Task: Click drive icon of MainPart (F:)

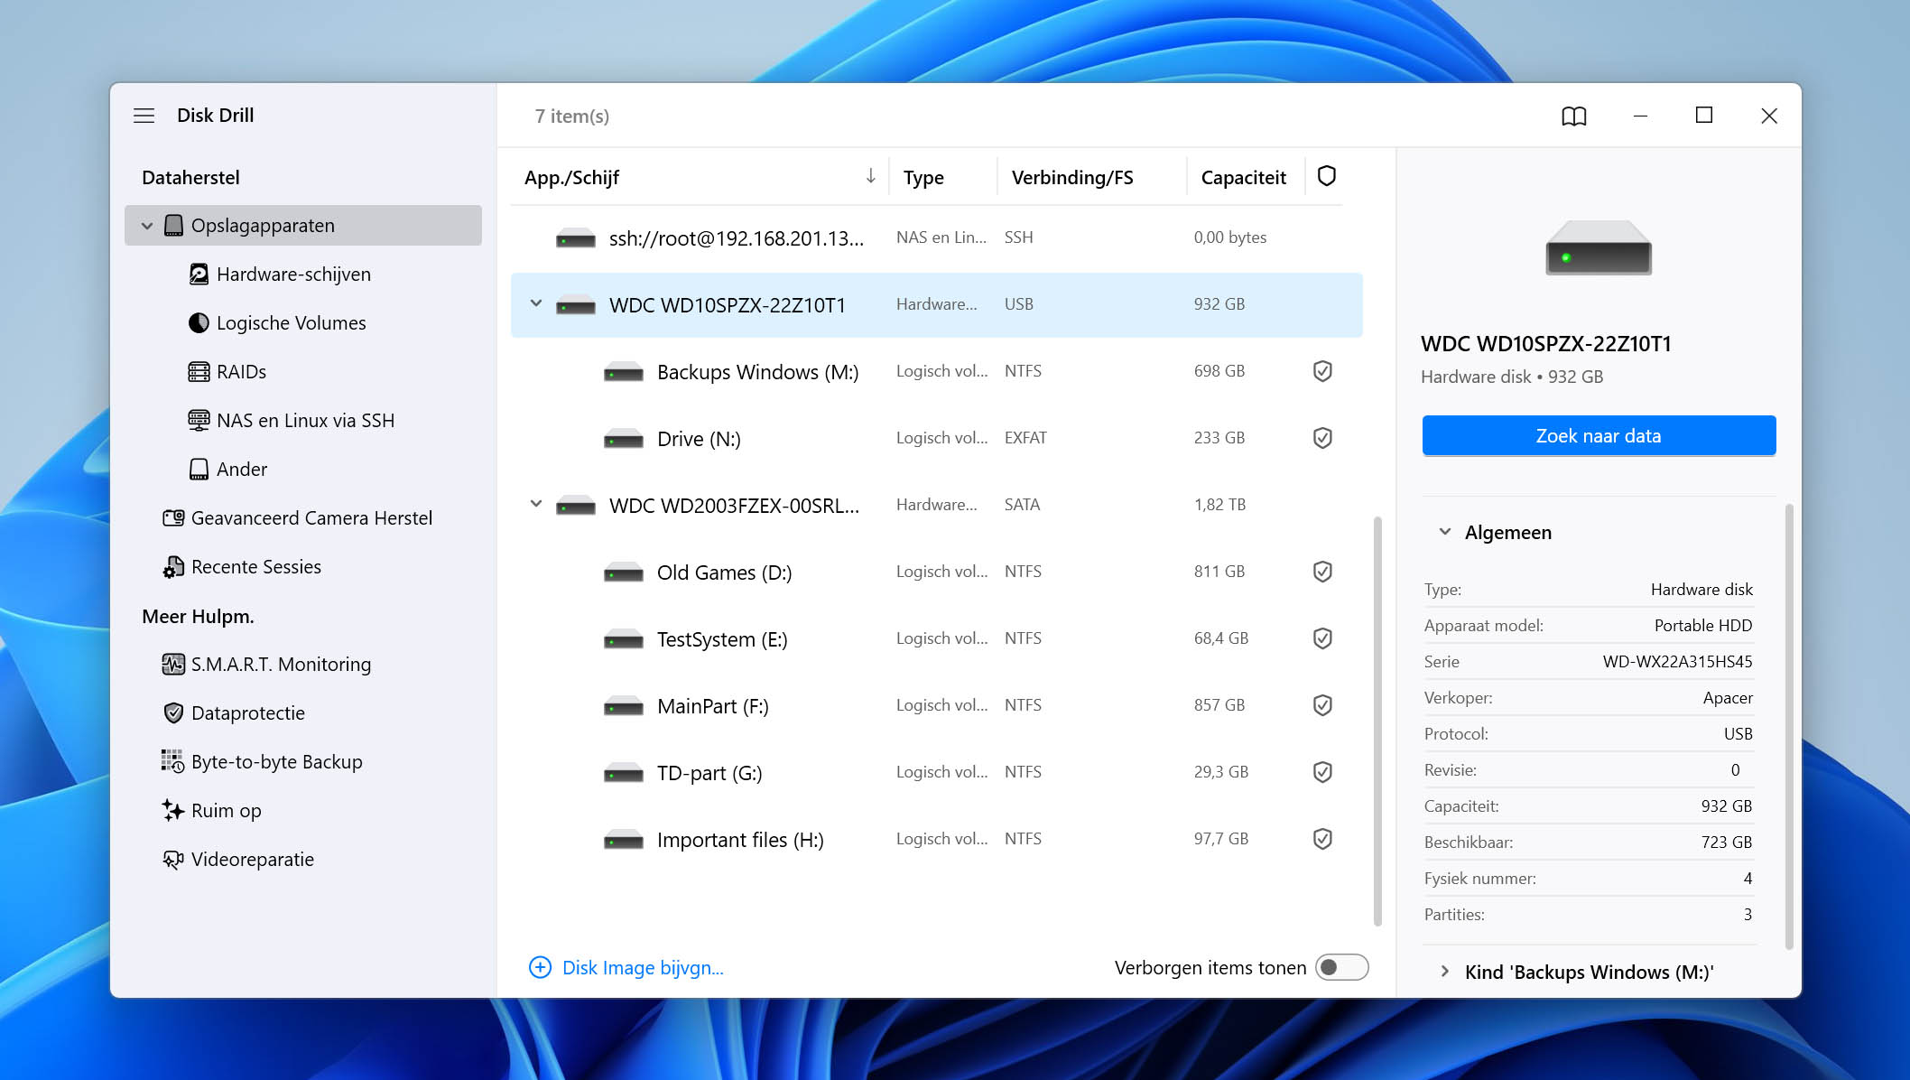Action: tap(624, 706)
